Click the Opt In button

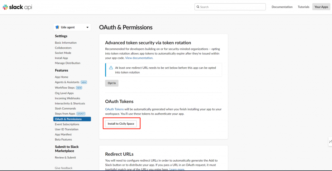[112, 83]
